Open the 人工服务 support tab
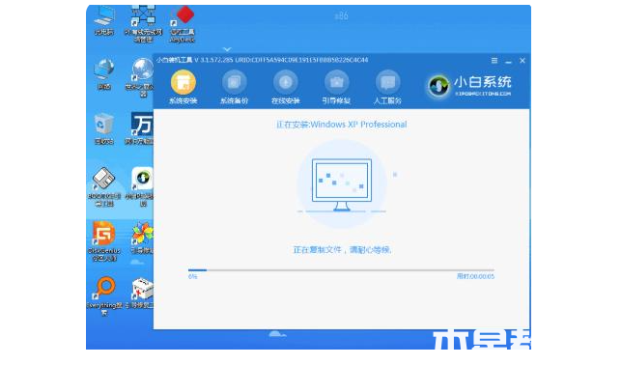621x365 pixels. pos(387,88)
